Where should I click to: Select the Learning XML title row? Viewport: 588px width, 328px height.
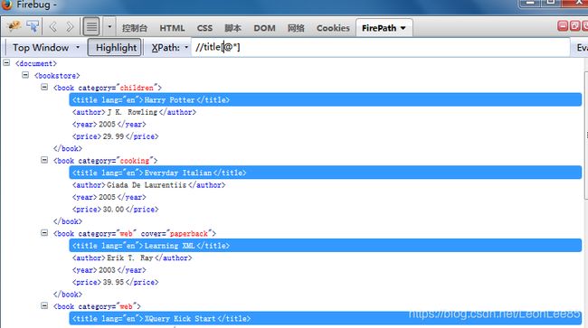click(x=325, y=246)
